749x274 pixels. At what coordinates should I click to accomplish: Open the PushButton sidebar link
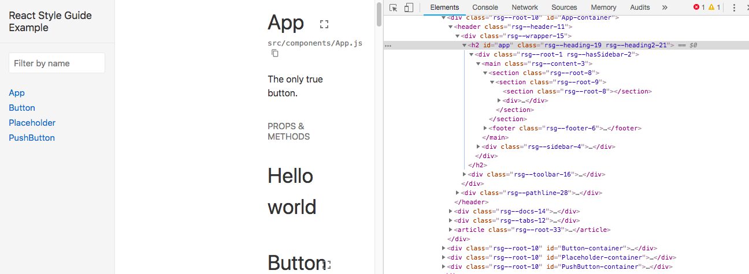32,138
